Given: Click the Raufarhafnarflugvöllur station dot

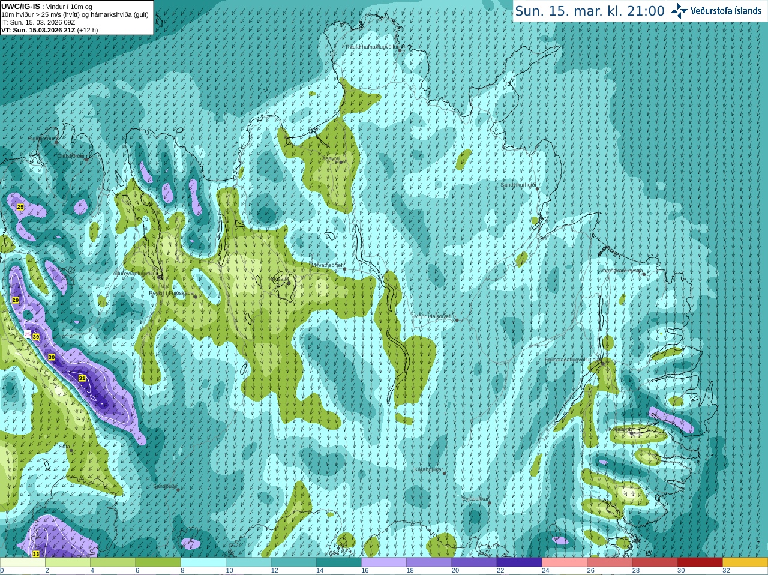Looking at the screenshot, I should pyautogui.click(x=400, y=50).
